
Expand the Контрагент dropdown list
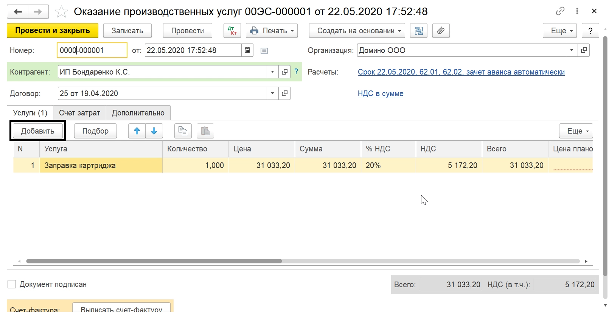[x=272, y=72]
